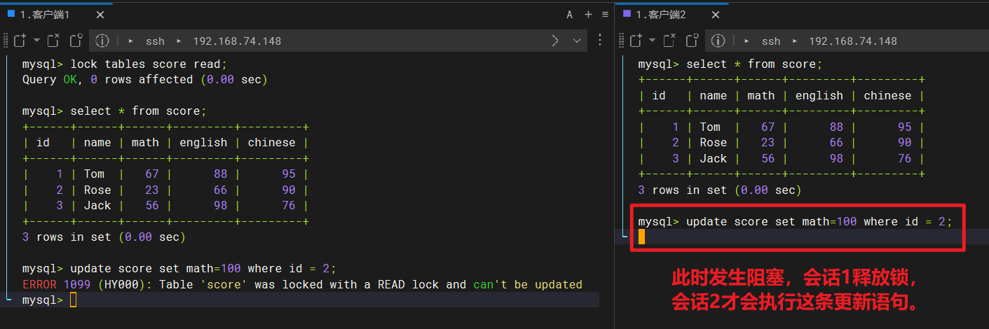This screenshot has width=989, height=329.
Task: Click update score command in 客户端2
Action: pos(819,222)
